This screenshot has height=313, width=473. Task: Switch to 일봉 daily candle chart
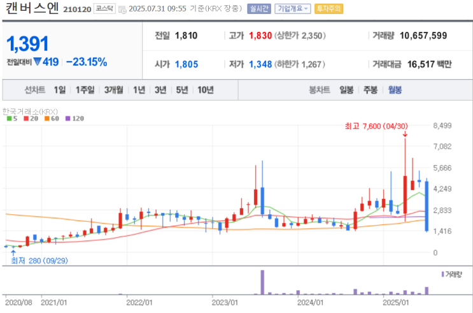tap(346, 90)
